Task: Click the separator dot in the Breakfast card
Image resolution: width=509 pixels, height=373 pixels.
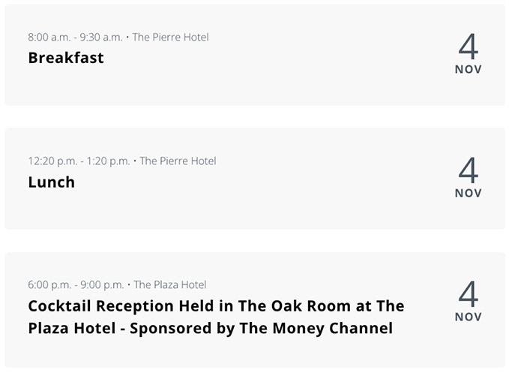Action: click(x=127, y=37)
